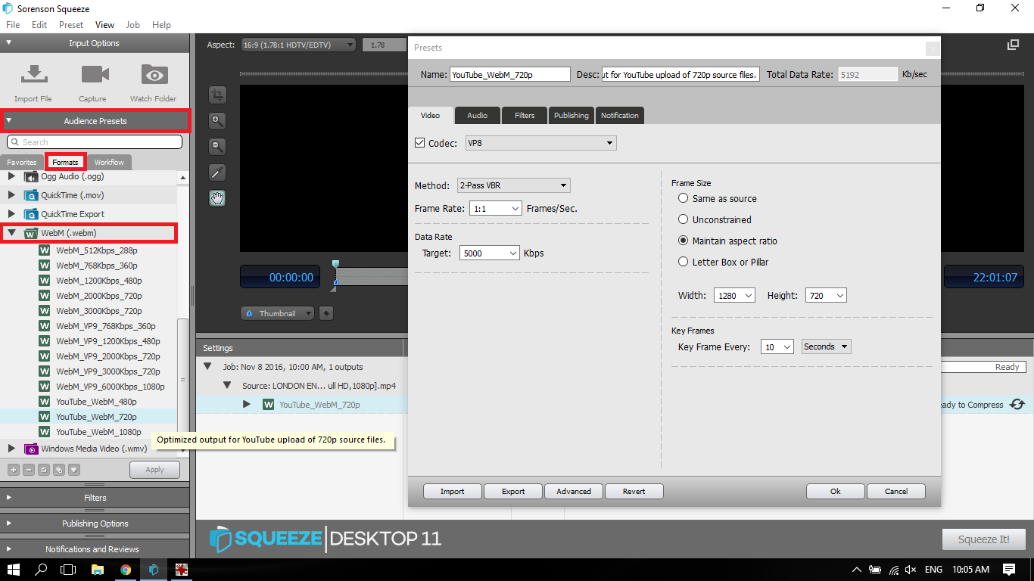Open the Height dropdown
This screenshot has width=1034, height=581.
[x=826, y=296]
